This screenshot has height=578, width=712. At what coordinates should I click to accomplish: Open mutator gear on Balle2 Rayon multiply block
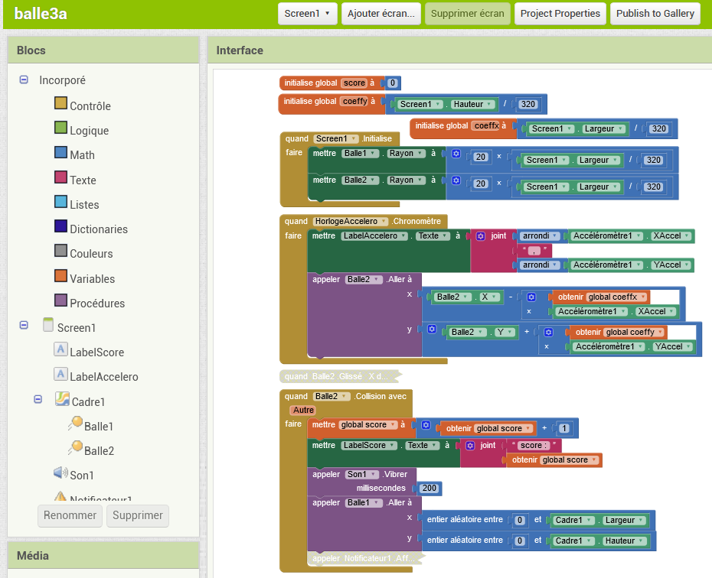[456, 180]
